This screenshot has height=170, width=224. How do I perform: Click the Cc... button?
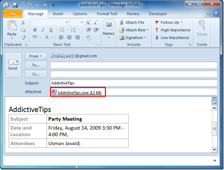pyautogui.click(x=36, y=74)
